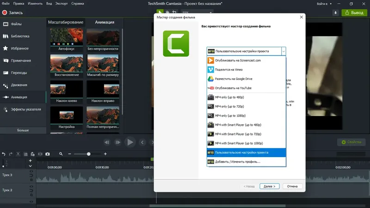Split the clip at playhead
Viewport: 370px width, 208px height.
tap(40, 154)
